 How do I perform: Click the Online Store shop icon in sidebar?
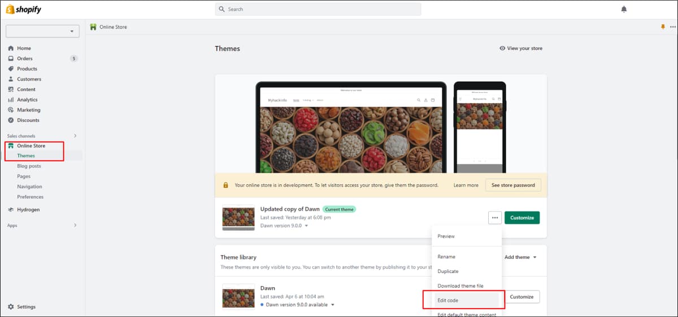pyautogui.click(x=11, y=146)
